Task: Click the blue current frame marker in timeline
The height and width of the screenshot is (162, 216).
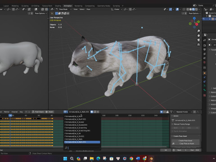Action: point(10,115)
